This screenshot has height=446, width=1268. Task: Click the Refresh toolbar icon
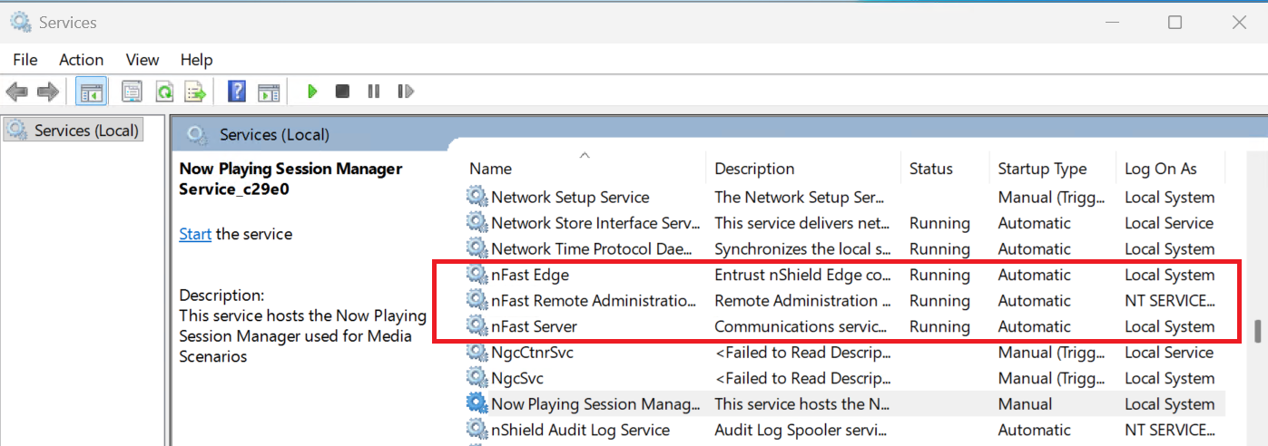[164, 92]
